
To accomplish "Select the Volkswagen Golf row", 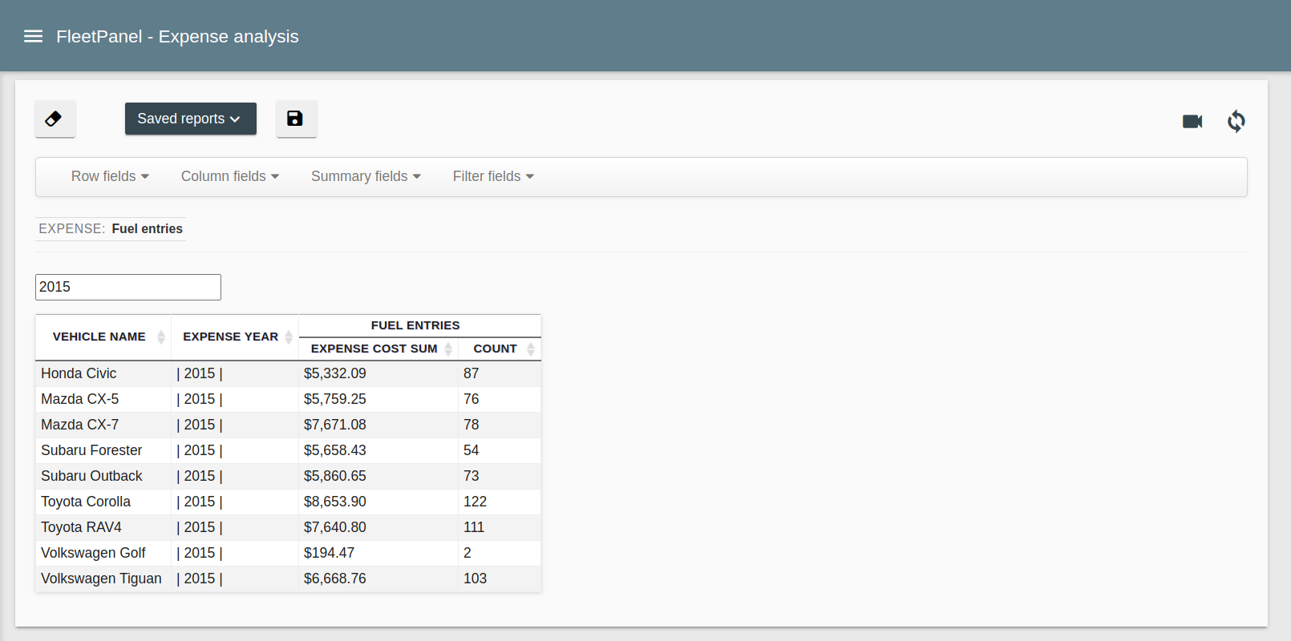I will pos(288,553).
